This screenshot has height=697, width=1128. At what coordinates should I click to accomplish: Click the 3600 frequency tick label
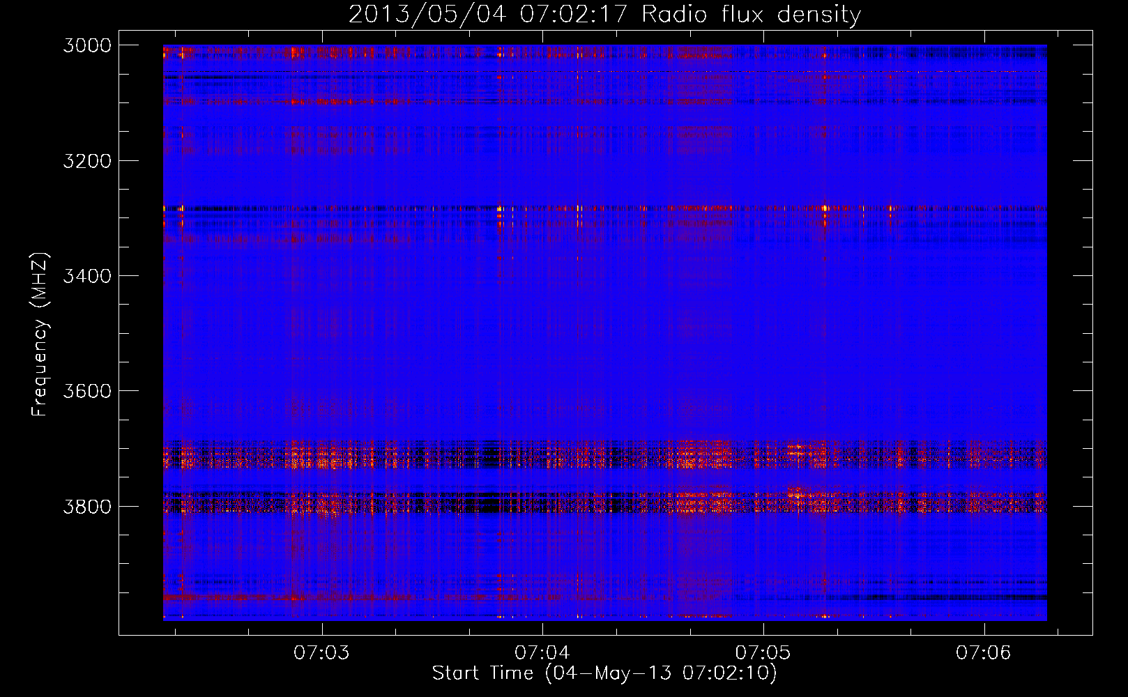[x=87, y=391]
